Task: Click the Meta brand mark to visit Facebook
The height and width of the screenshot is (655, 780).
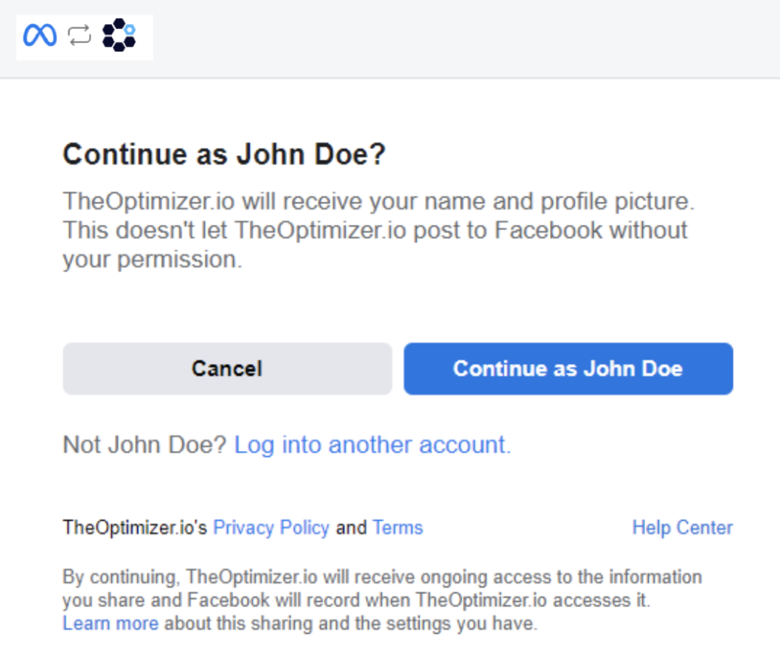Action: [x=40, y=35]
